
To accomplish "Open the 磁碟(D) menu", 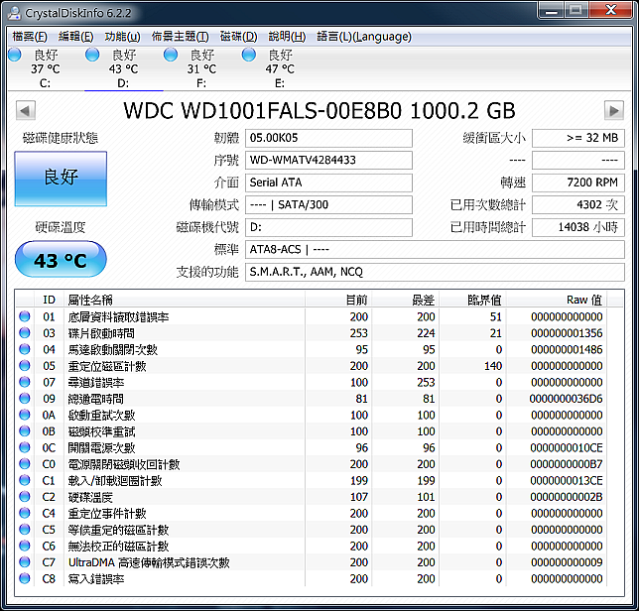I will coord(238,37).
